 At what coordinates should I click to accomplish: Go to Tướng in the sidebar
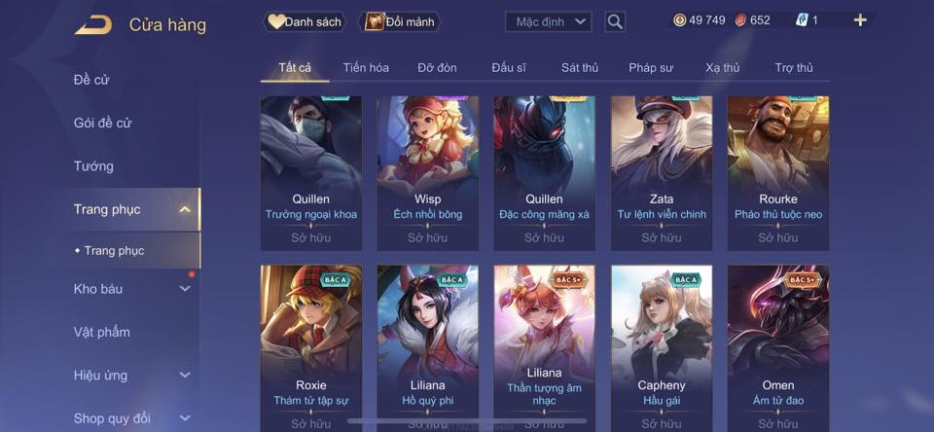click(x=93, y=166)
